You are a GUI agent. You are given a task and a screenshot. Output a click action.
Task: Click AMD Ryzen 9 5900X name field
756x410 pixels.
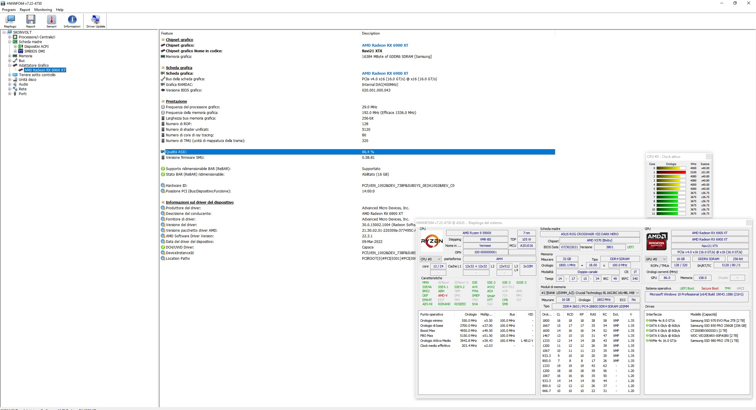(477, 233)
